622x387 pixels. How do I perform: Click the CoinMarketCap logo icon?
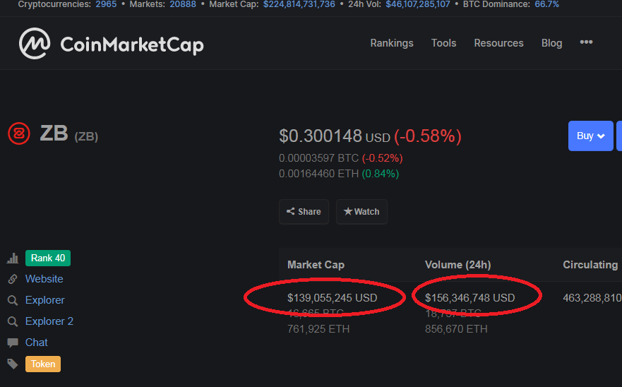point(35,44)
